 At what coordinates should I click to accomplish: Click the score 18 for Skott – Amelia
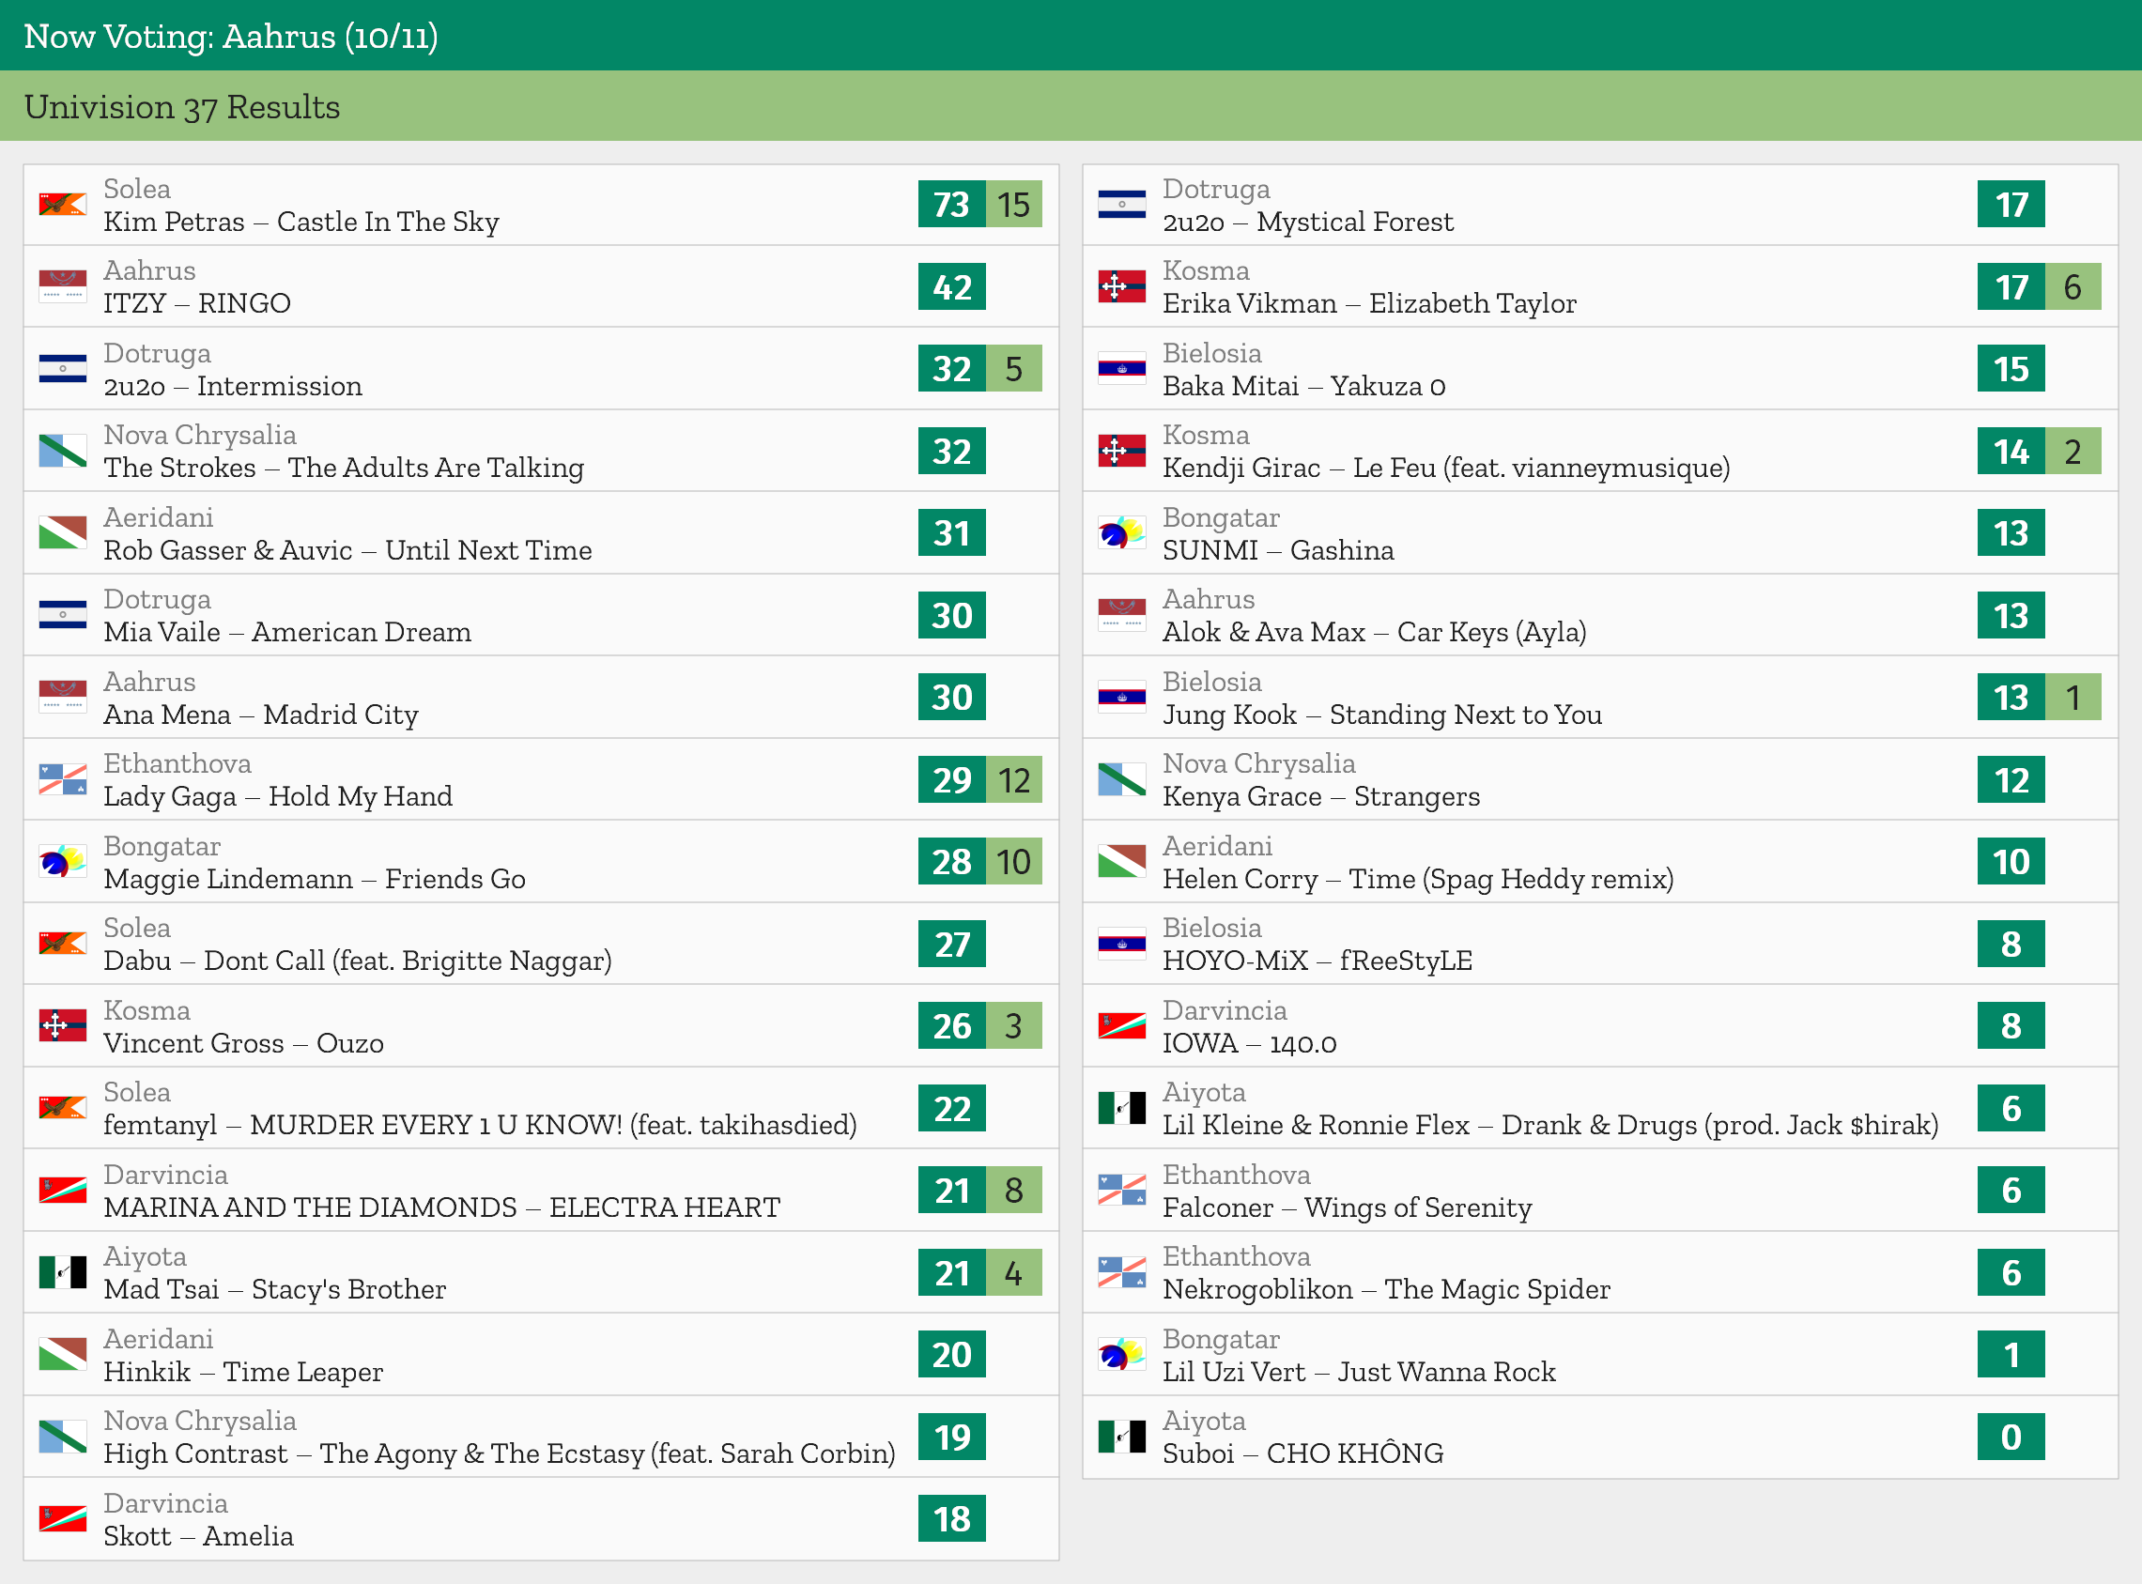(951, 1519)
